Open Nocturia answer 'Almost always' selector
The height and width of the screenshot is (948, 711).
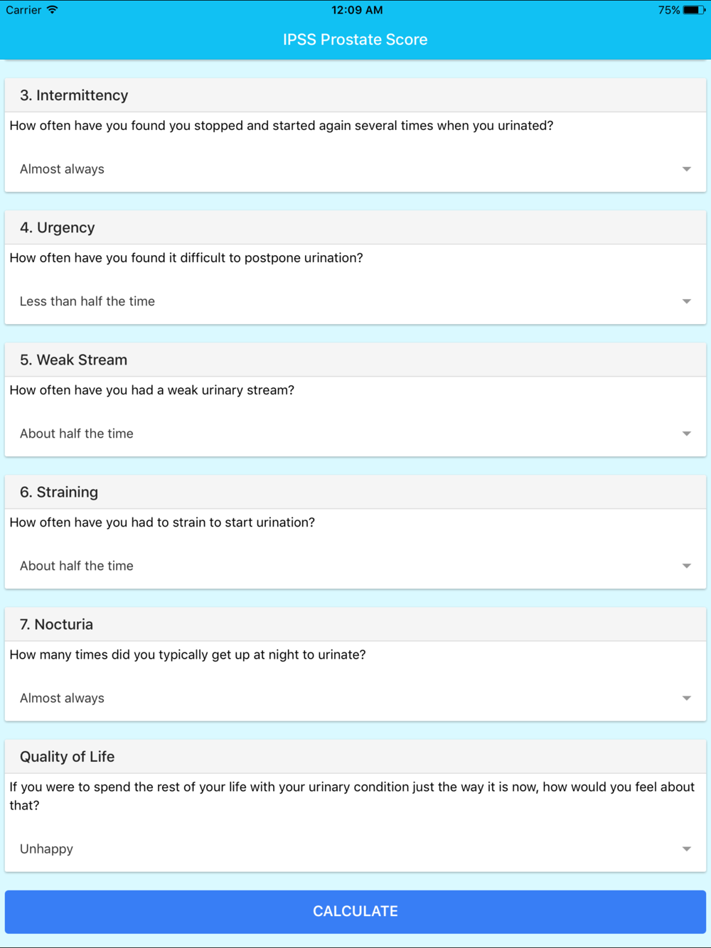(x=355, y=698)
